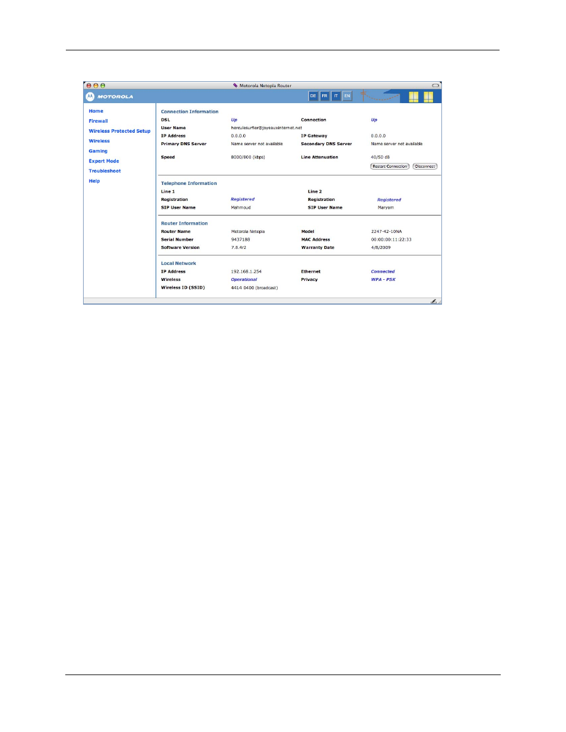Click the DSL 'Up' status

pos(234,120)
